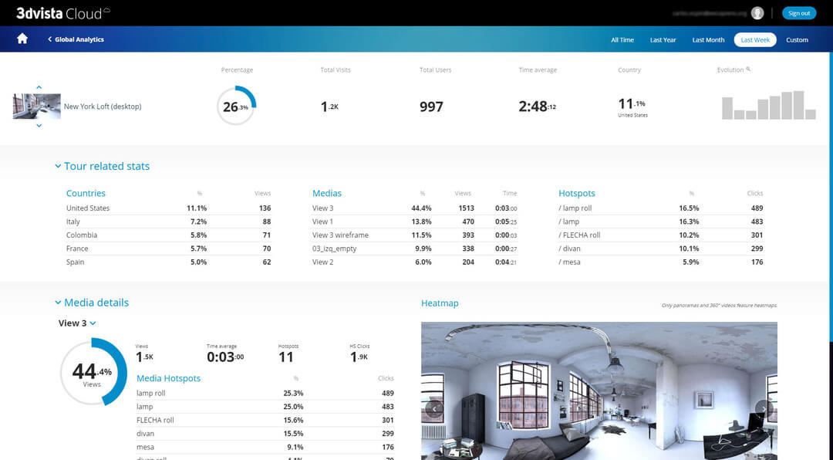Click the Sign out button

(x=798, y=12)
